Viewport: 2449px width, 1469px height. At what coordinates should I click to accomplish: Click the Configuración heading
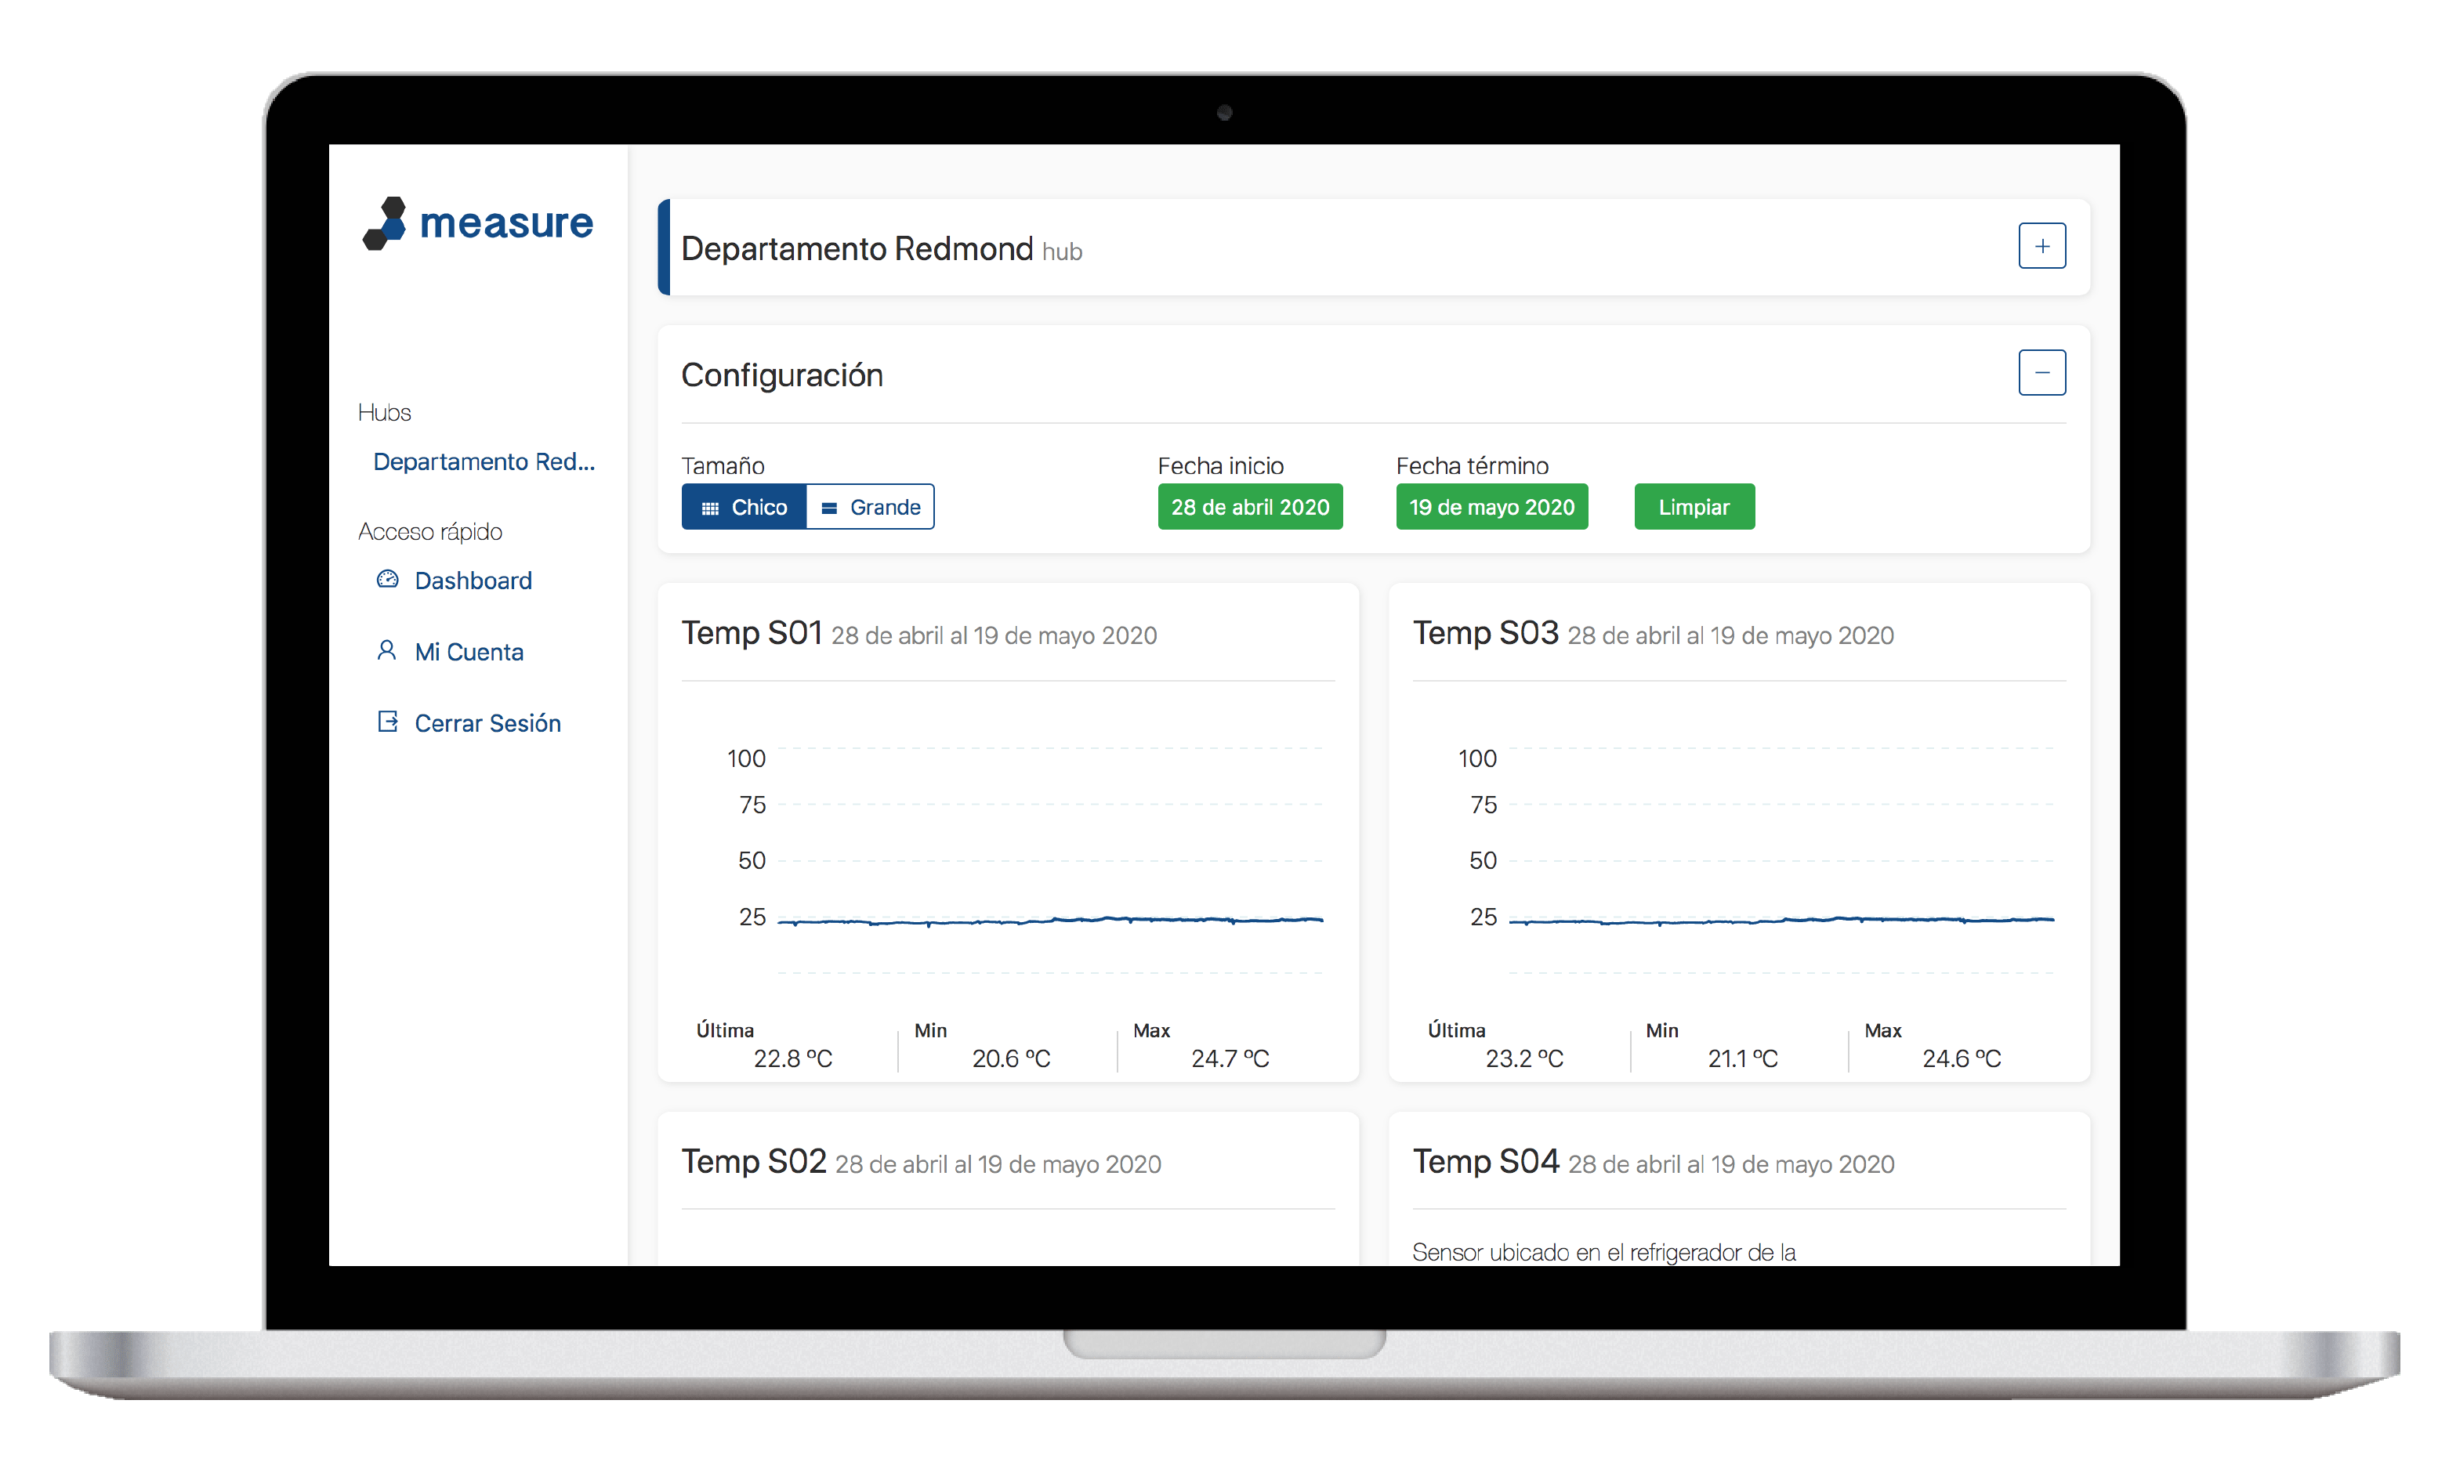pyautogui.click(x=782, y=375)
